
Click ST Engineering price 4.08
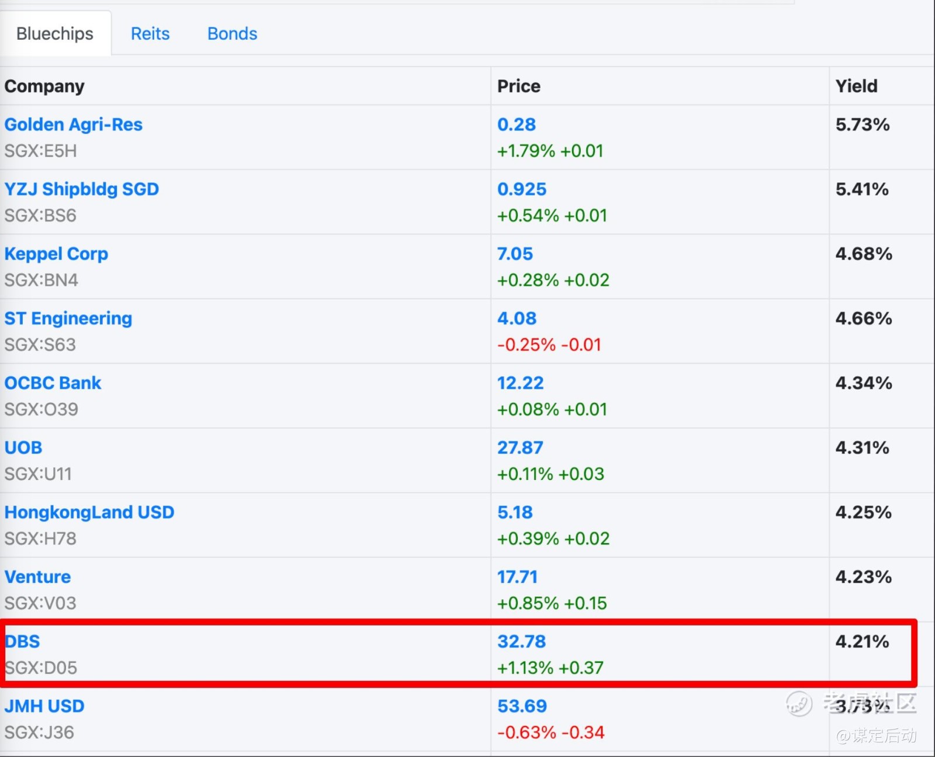pyautogui.click(x=517, y=319)
